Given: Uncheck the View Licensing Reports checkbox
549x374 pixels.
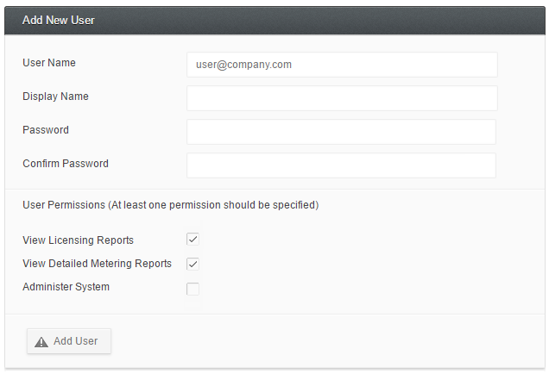Looking at the screenshot, I should [x=192, y=240].
